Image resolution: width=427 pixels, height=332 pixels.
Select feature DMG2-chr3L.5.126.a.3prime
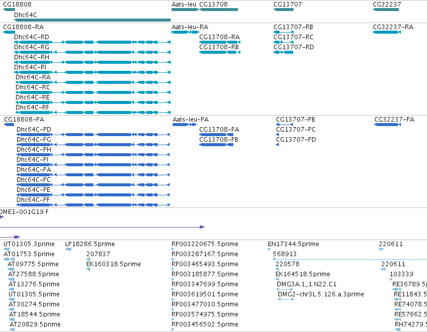click(286, 299)
